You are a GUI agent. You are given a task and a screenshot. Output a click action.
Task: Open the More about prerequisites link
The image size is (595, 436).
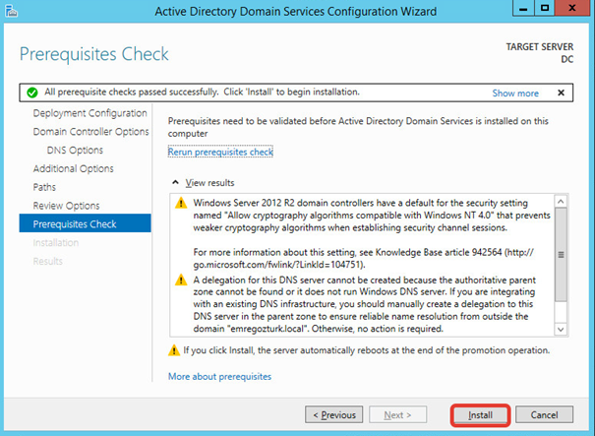click(x=219, y=376)
